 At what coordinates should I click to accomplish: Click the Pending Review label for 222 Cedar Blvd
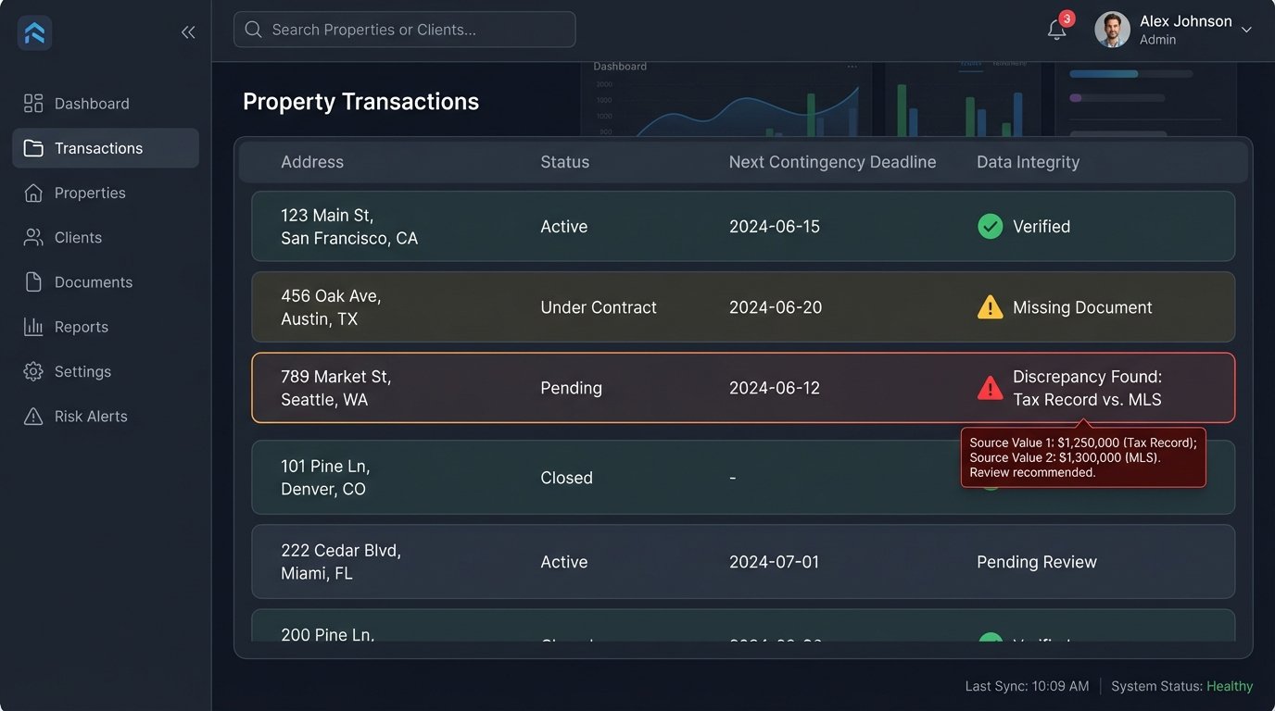pos(1036,561)
